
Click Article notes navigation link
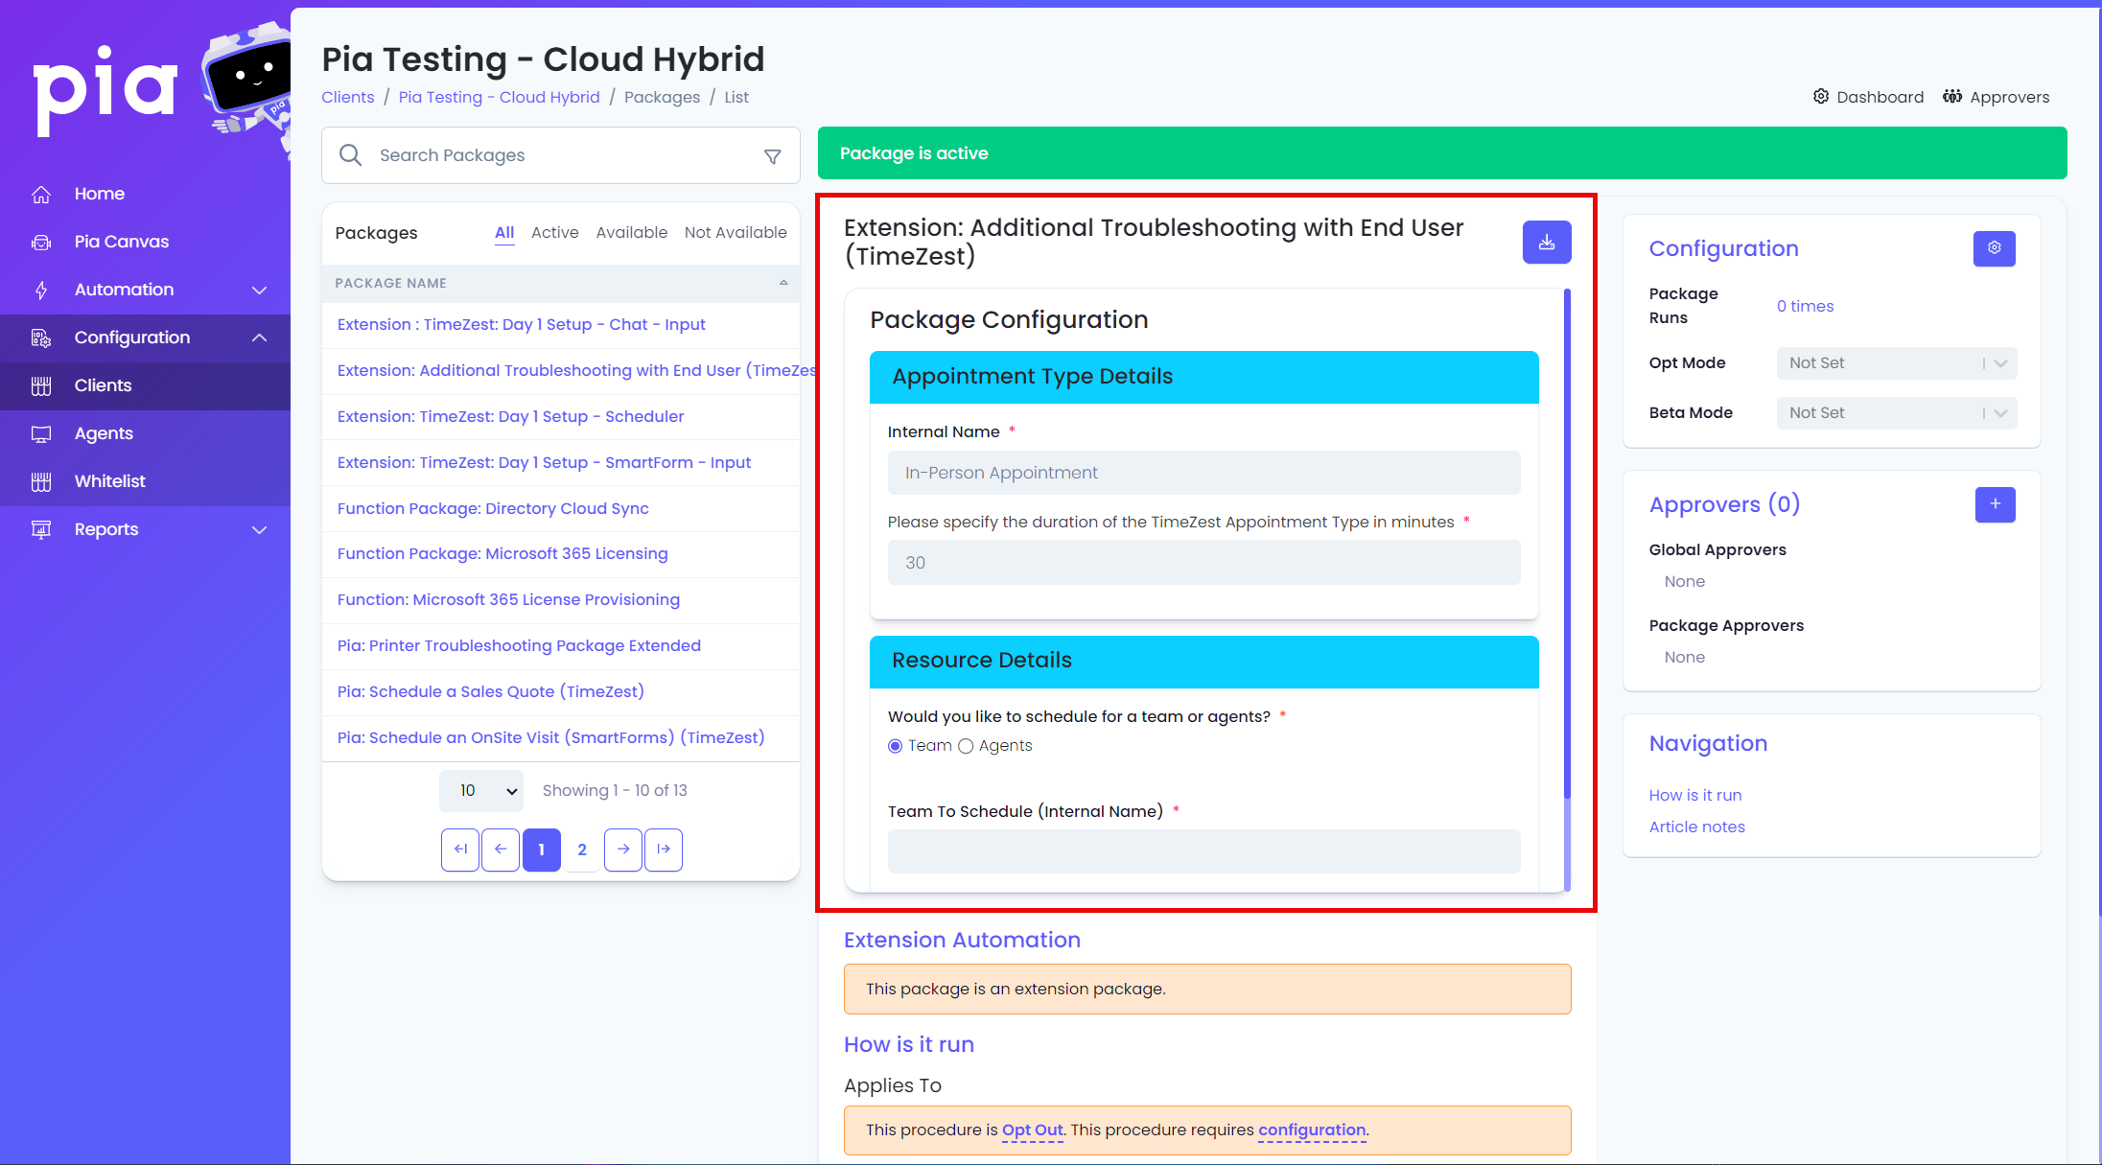(1697, 827)
